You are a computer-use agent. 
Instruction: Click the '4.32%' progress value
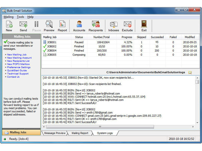point(128,42)
